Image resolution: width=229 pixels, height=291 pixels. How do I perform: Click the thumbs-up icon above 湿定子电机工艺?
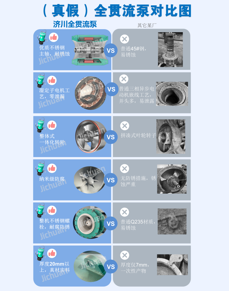[x=52, y=80]
